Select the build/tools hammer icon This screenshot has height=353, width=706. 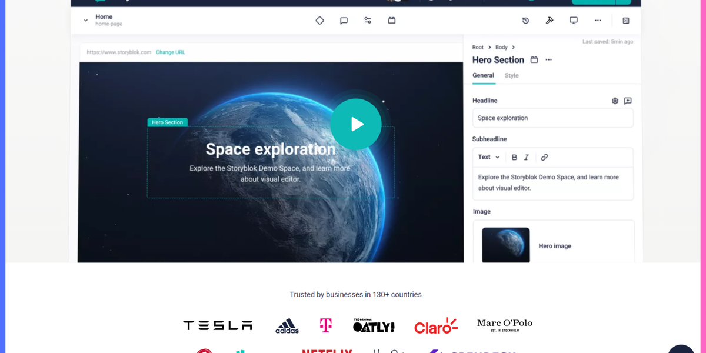point(549,20)
